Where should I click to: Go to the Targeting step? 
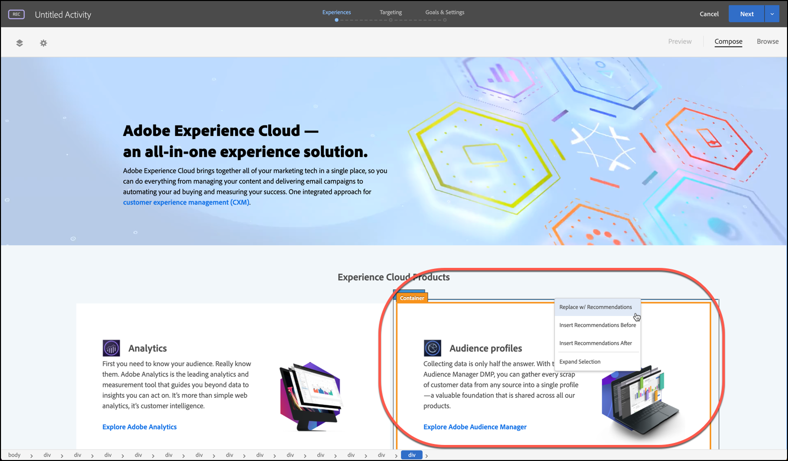[391, 12]
